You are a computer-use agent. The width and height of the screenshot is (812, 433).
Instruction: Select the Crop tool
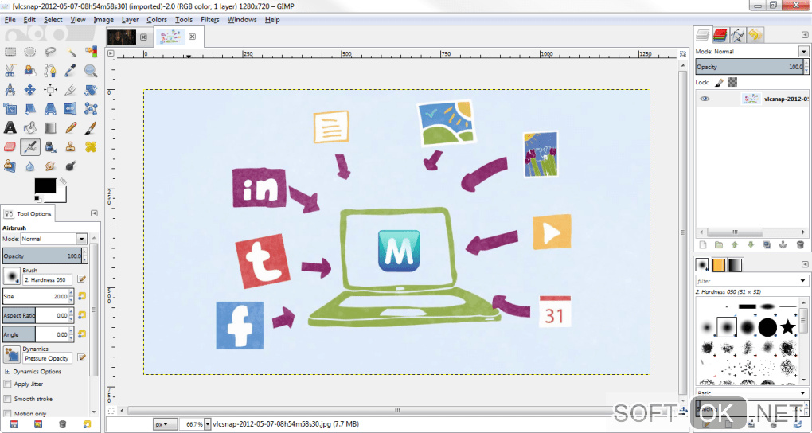pyautogui.click(x=71, y=90)
